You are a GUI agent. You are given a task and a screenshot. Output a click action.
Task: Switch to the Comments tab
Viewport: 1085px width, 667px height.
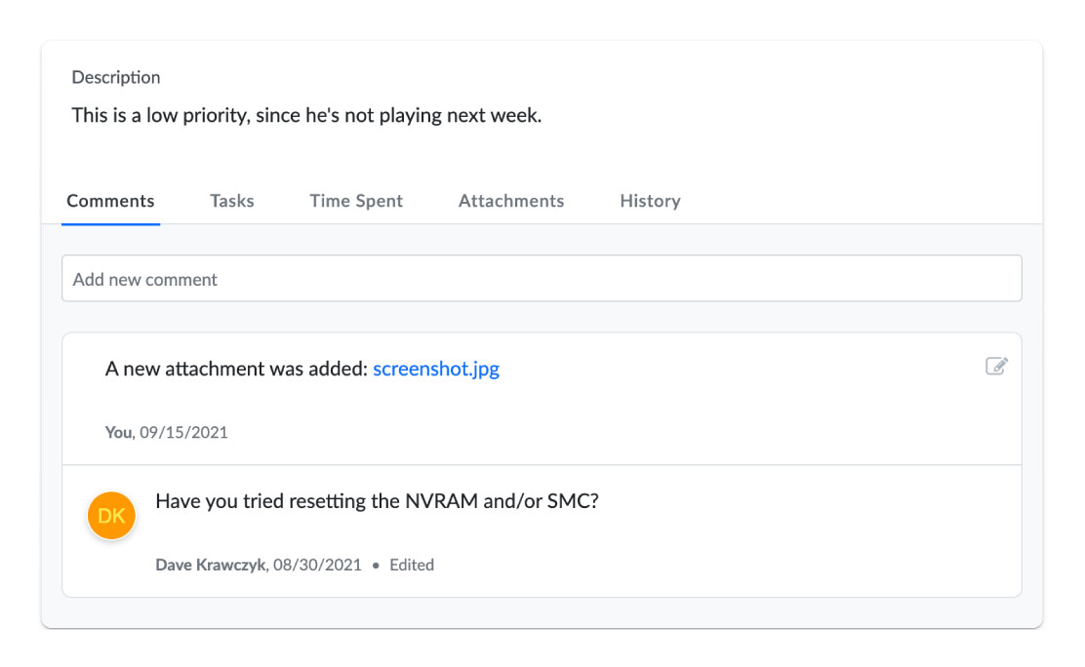tap(110, 201)
